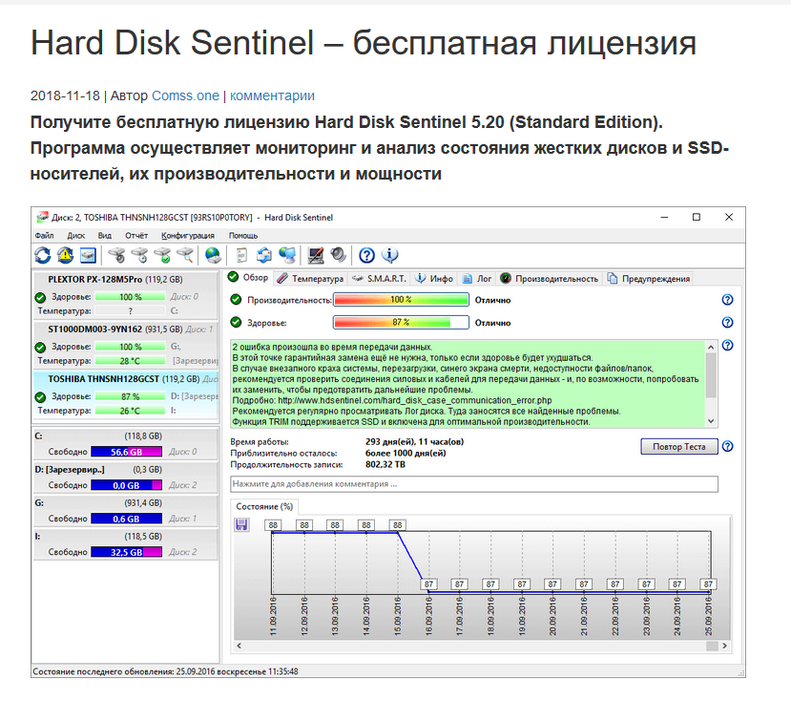Click the laptop with screwdriver settings icon

[x=316, y=256]
